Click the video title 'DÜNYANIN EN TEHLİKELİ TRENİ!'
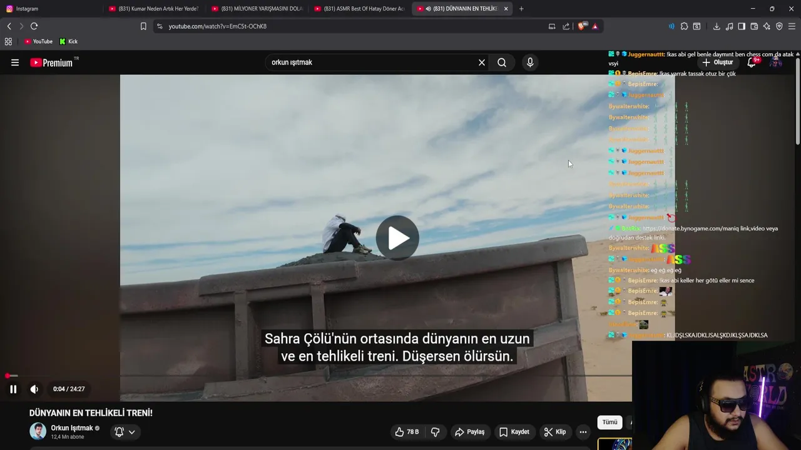This screenshot has width=801, height=450. (91, 413)
